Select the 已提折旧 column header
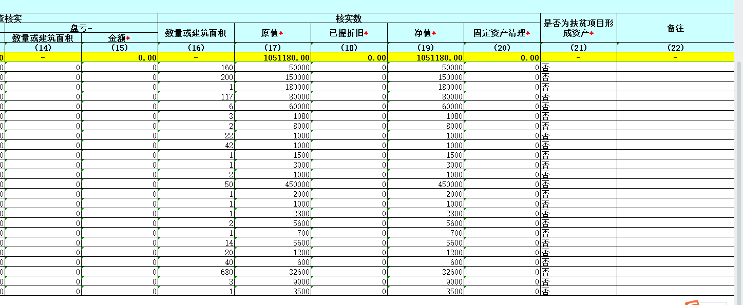Image resolution: width=743 pixels, height=305 pixels. pyautogui.click(x=349, y=33)
